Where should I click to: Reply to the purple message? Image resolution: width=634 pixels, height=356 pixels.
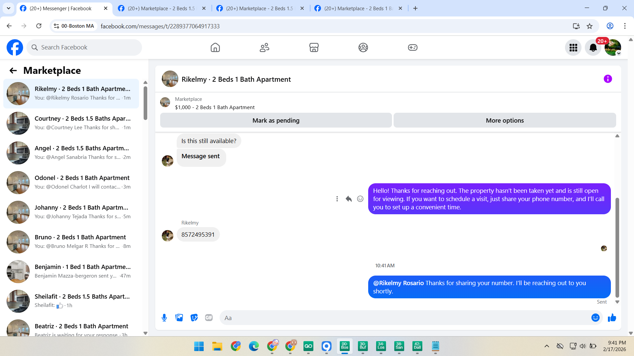click(348, 199)
